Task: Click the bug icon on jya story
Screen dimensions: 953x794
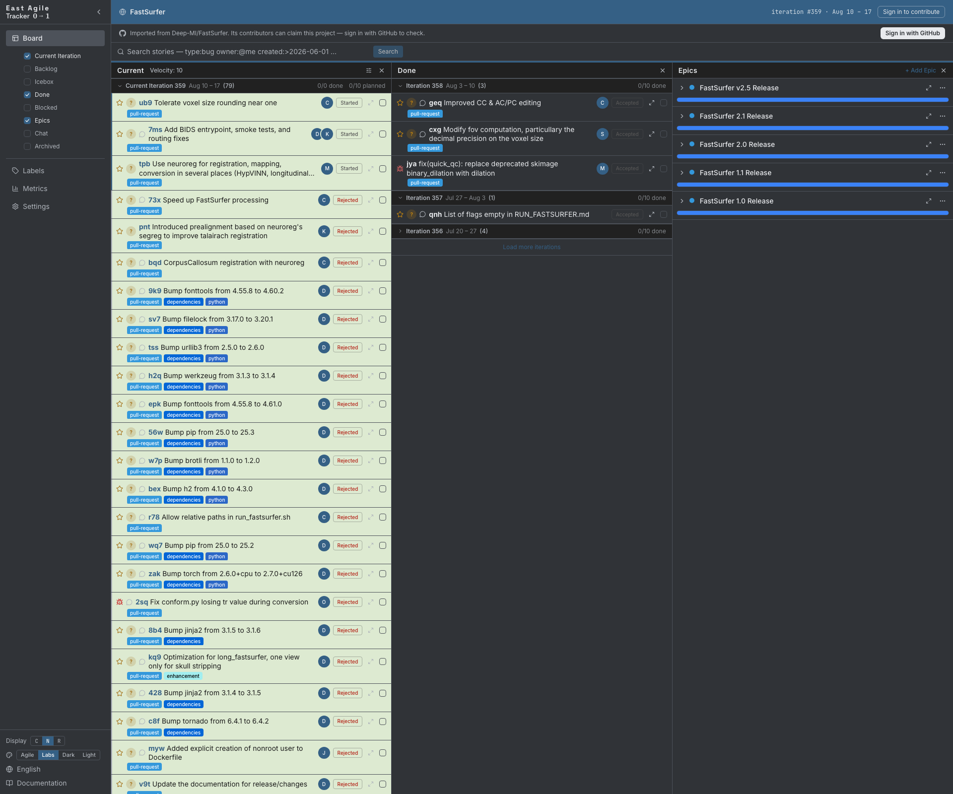Action: 400,169
